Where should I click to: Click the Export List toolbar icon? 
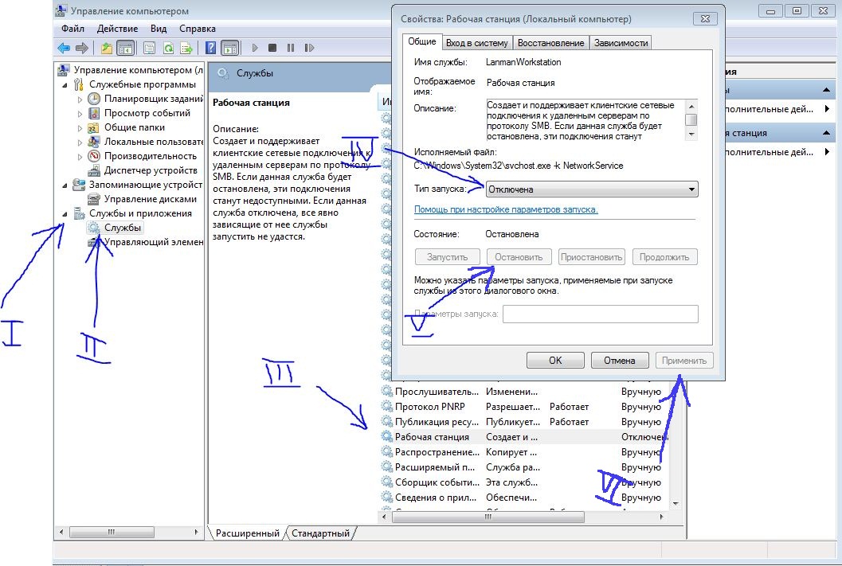pos(186,49)
